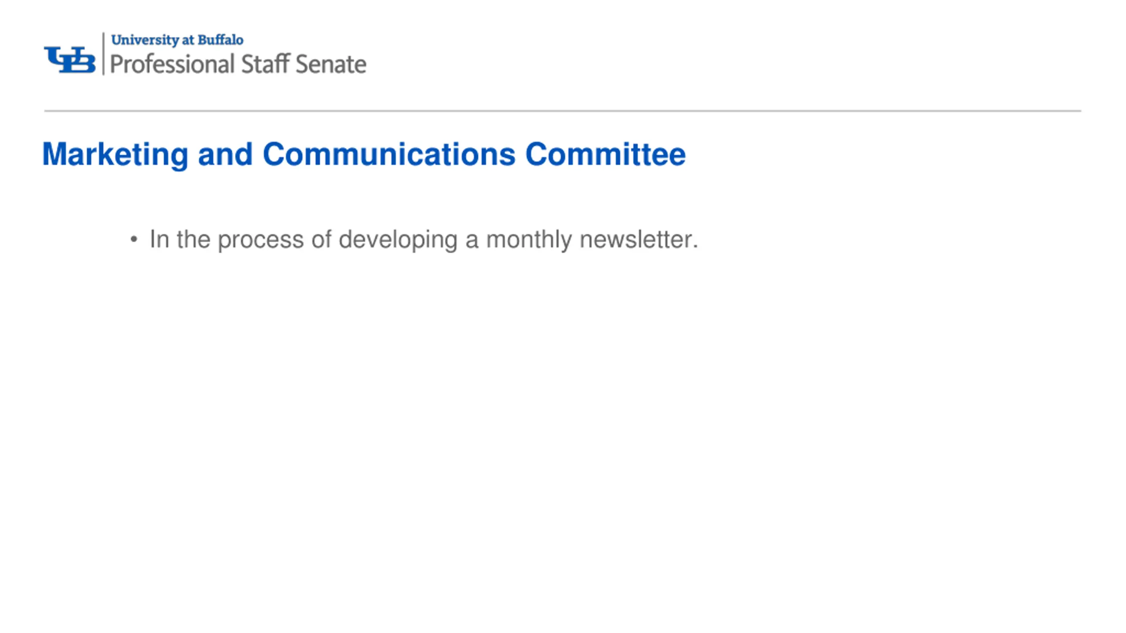Image resolution: width=1126 pixels, height=633 pixels.
Task: Select the bullet point dot before the sentence
Action: click(134, 240)
